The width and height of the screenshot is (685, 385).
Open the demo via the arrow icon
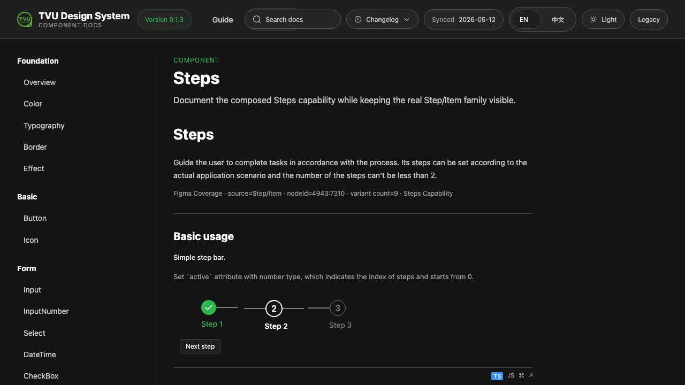pyautogui.click(x=531, y=376)
